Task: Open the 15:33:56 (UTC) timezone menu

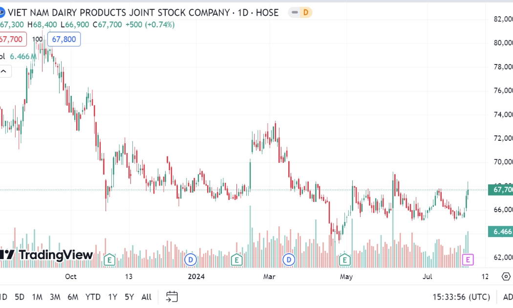Action: [461, 297]
